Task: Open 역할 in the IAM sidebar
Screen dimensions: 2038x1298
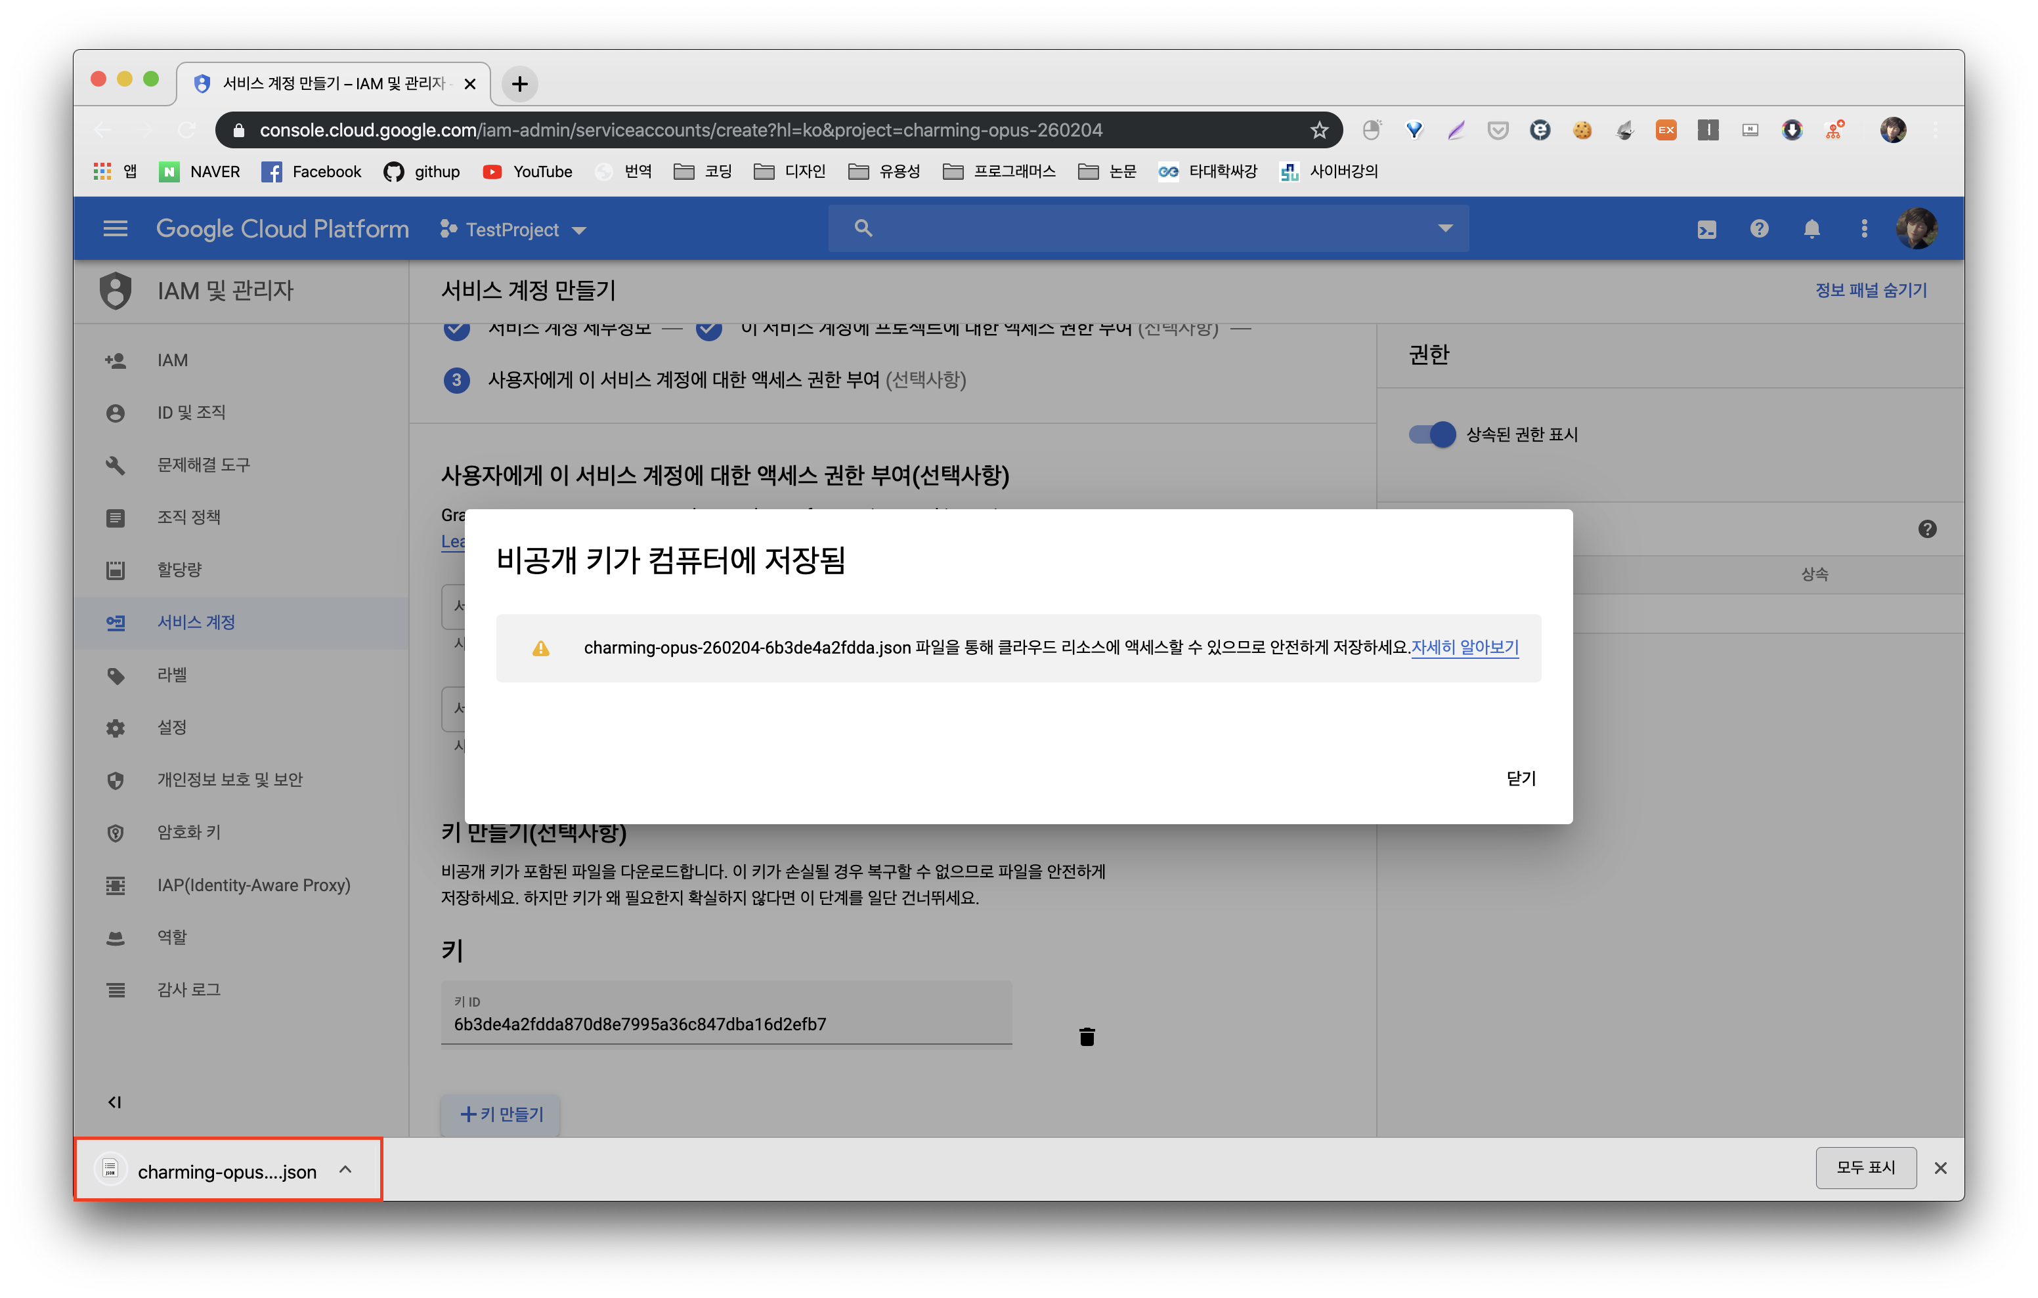Action: (172, 936)
